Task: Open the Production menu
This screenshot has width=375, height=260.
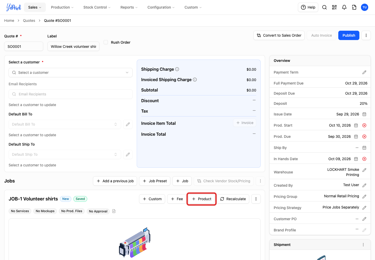Action: [x=62, y=7]
